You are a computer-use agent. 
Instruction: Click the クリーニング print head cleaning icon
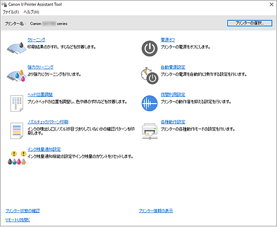[x=16, y=48]
